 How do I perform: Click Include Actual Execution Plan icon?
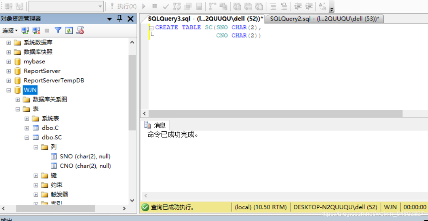[x=212, y=6]
